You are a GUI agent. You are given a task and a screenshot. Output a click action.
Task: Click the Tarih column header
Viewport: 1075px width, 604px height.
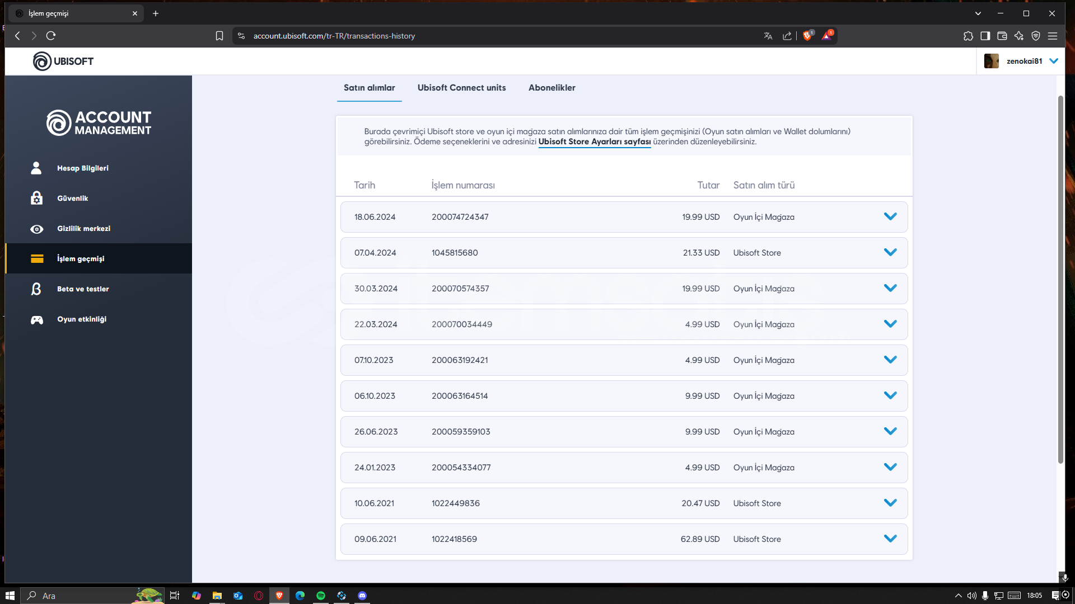pos(364,185)
